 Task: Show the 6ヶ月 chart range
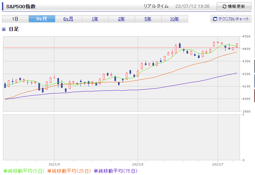pos(68,19)
